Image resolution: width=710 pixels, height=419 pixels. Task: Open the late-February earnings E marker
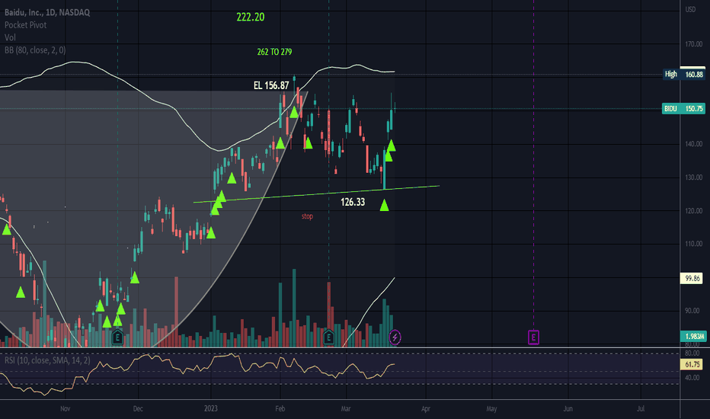coord(329,337)
